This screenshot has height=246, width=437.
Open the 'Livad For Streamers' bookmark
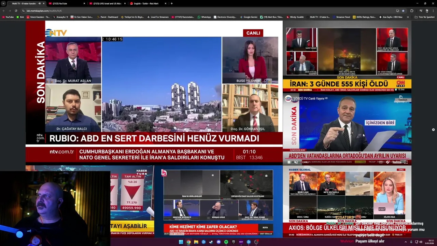[158, 17]
